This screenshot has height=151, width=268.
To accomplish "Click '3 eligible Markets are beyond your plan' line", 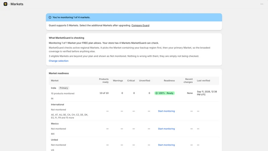I will point(124,56).
